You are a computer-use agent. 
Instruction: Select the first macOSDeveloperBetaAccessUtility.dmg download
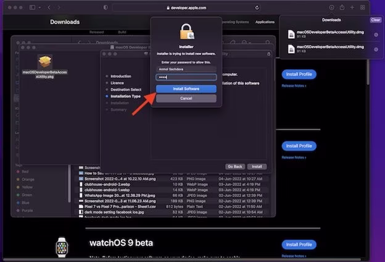[330, 34]
